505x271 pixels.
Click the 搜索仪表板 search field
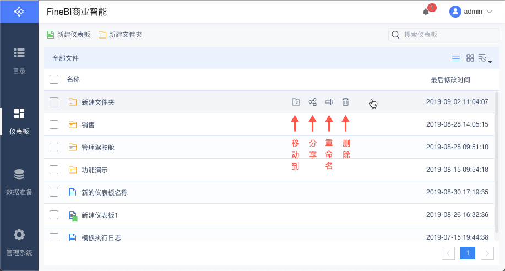click(444, 35)
